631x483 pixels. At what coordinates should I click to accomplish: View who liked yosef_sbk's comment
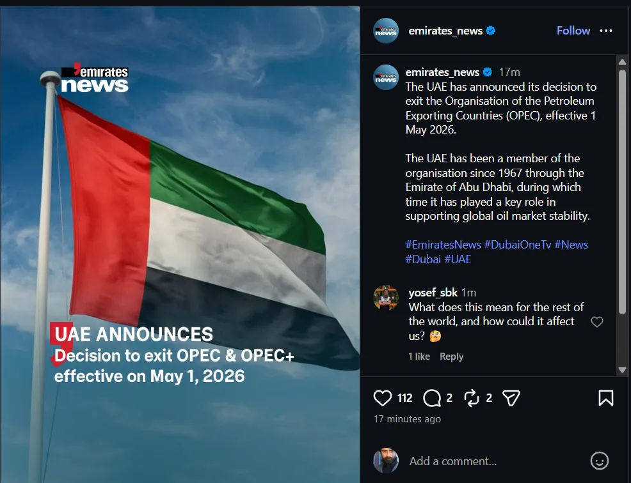point(419,356)
